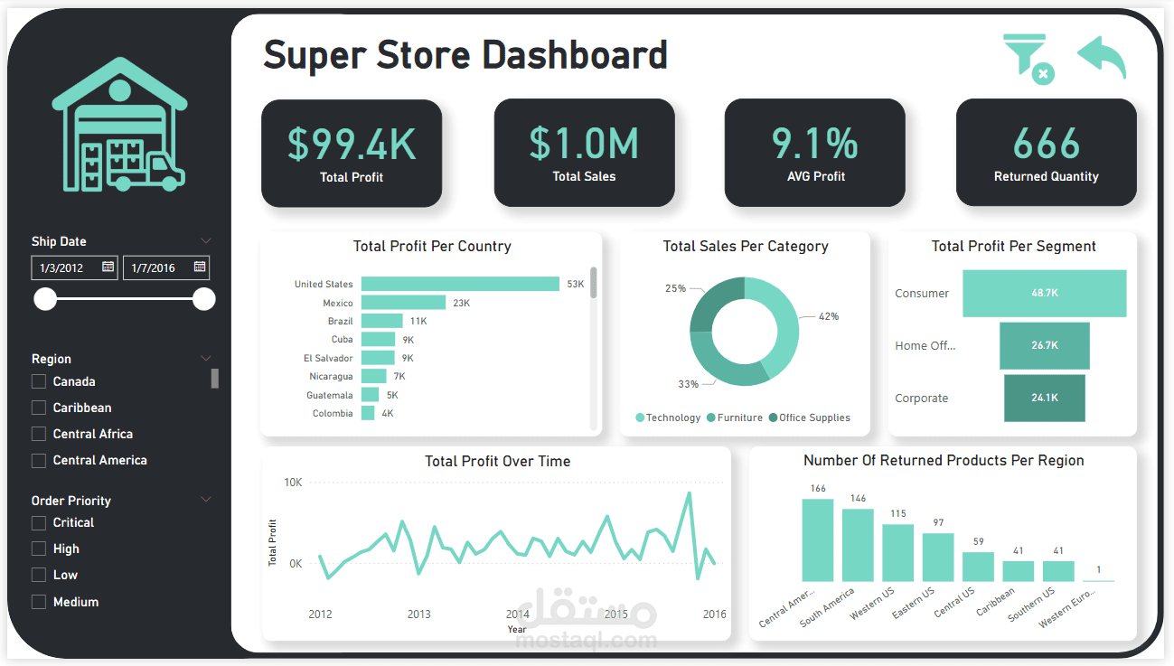The height and width of the screenshot is (666, 1174).
Task: Click the warehouse store logo icon
Action: [119, 124]
